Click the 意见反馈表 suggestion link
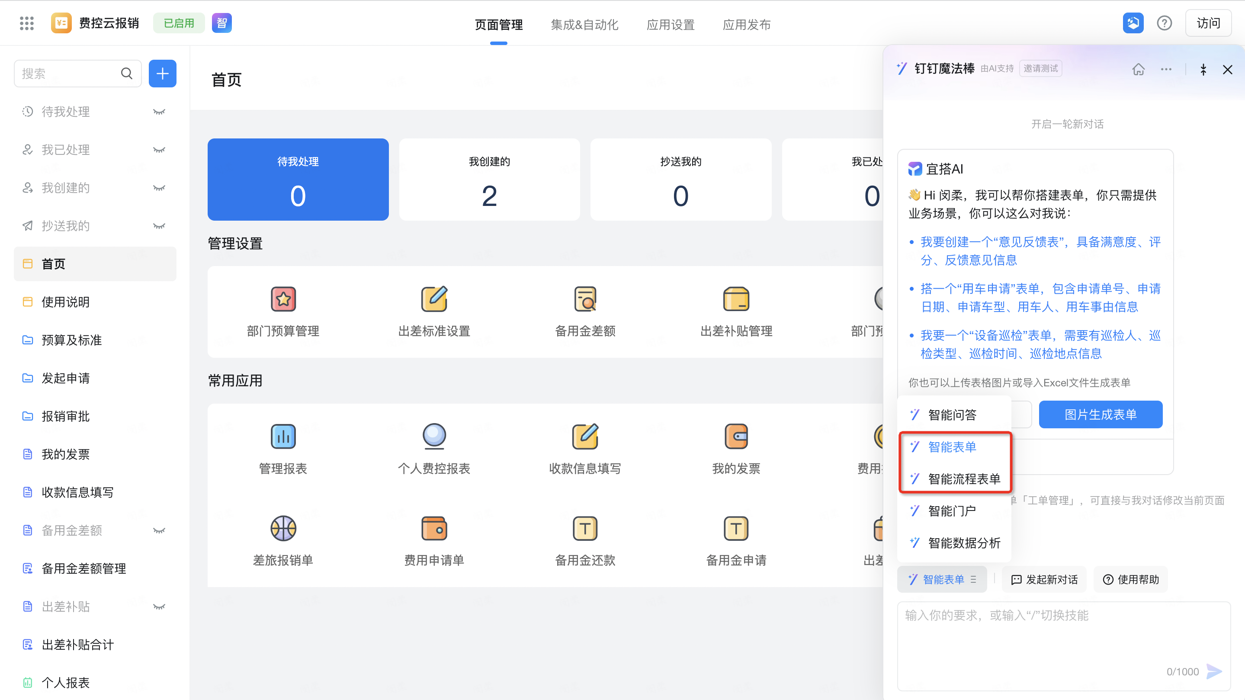 coord(1040,251)
